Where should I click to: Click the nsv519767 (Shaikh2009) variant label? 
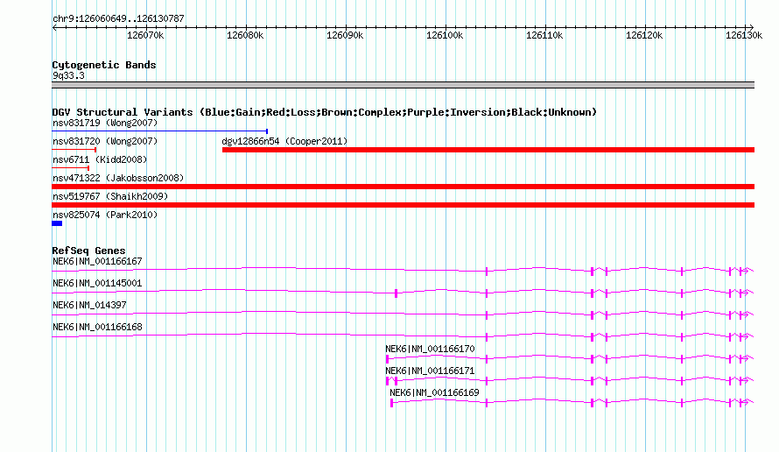(110, 196)
